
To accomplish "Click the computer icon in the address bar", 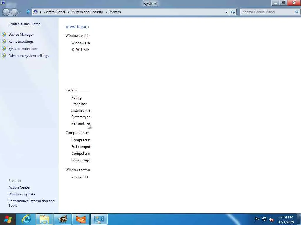I will 35,12.
